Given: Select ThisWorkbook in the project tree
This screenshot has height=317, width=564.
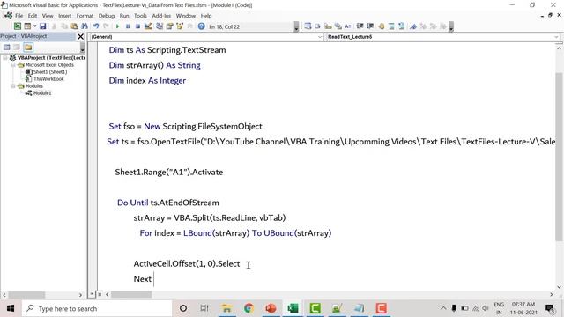Looking at the screenshot, I should (48, 78).
